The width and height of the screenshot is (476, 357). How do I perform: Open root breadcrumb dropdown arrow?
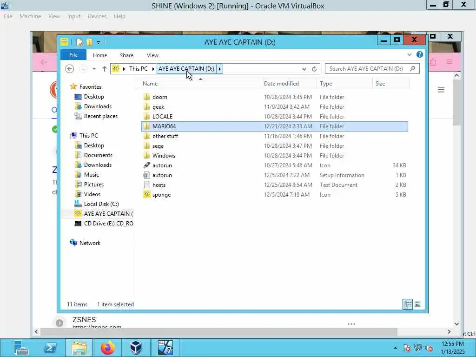coord(124,69)
